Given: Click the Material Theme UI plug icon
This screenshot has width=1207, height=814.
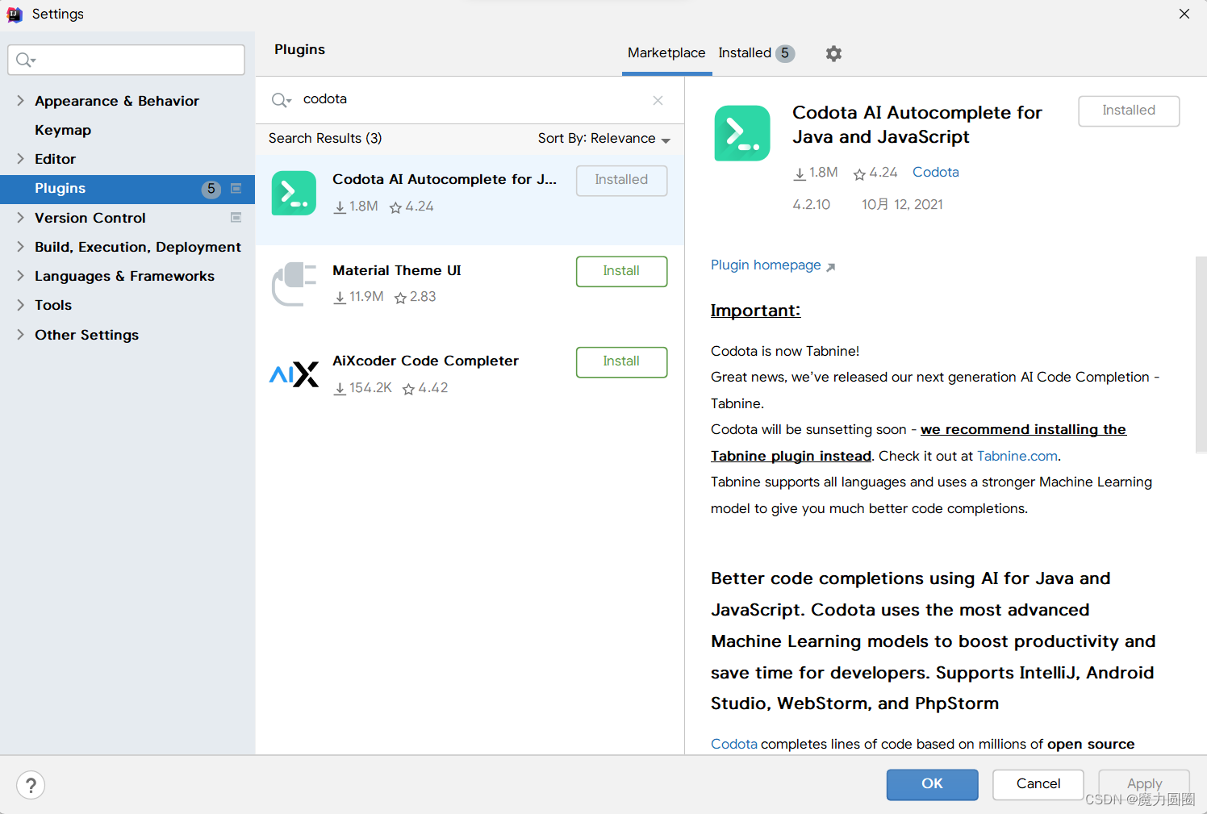Looking at the screenshot, I should (x=294, y=284).
